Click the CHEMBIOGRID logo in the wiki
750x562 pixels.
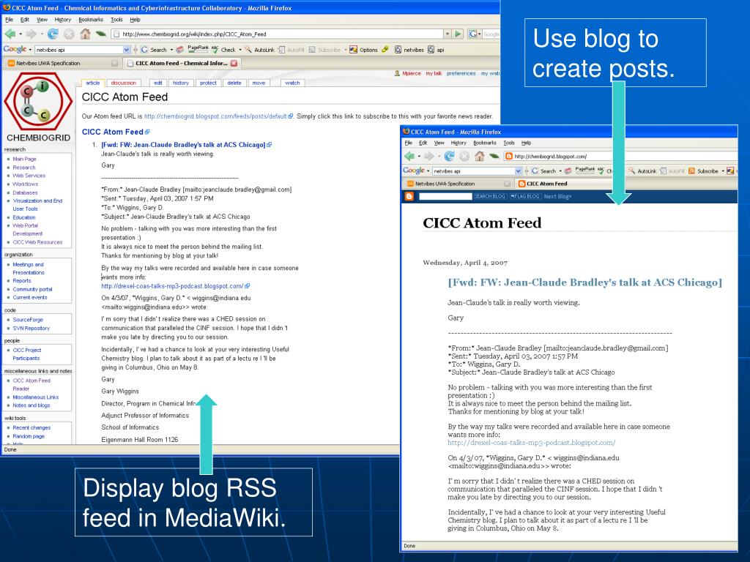tap(38, 107)
